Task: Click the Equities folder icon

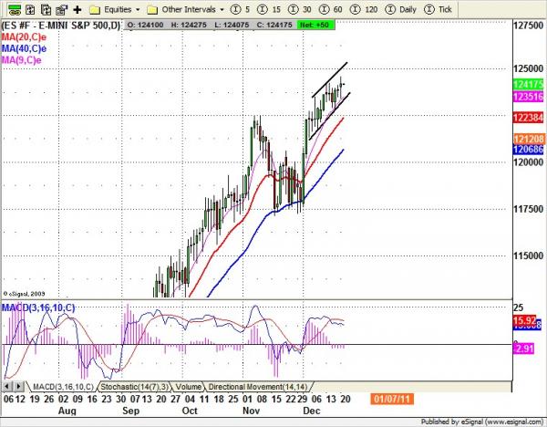Action: coord(95,8)
